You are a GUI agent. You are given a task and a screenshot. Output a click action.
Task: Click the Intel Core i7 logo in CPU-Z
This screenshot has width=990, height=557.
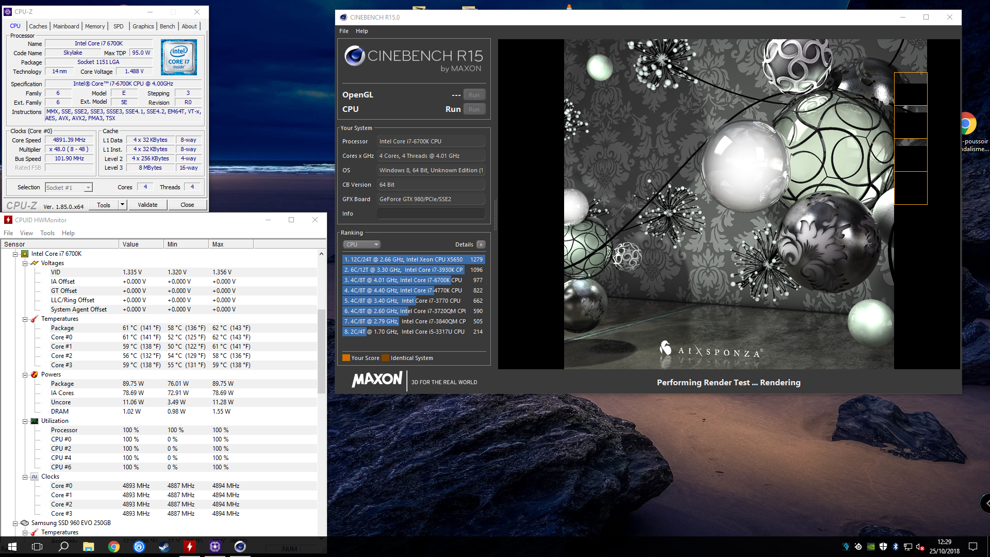(179, 57)
